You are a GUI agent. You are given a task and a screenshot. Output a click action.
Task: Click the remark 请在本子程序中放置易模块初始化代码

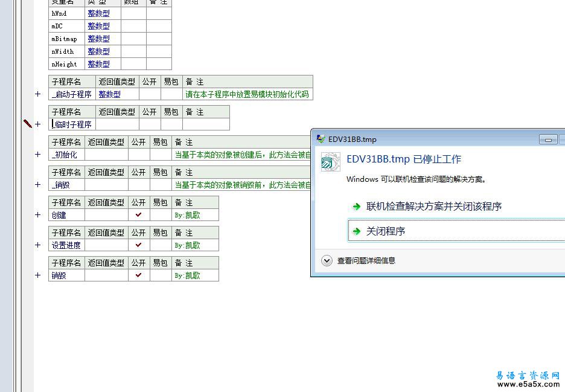[247, 94]
